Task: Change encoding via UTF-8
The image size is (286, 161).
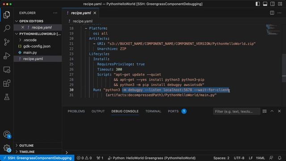Action: click(239, 158)
